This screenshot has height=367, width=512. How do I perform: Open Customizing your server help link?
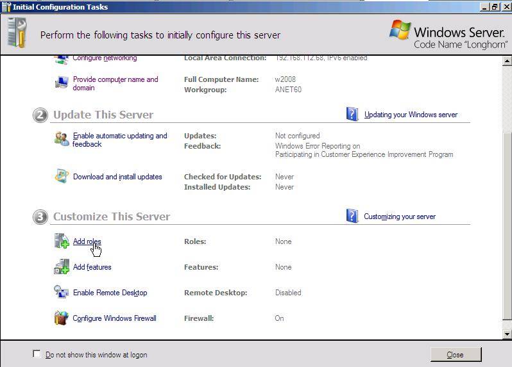tap(400, 216)
